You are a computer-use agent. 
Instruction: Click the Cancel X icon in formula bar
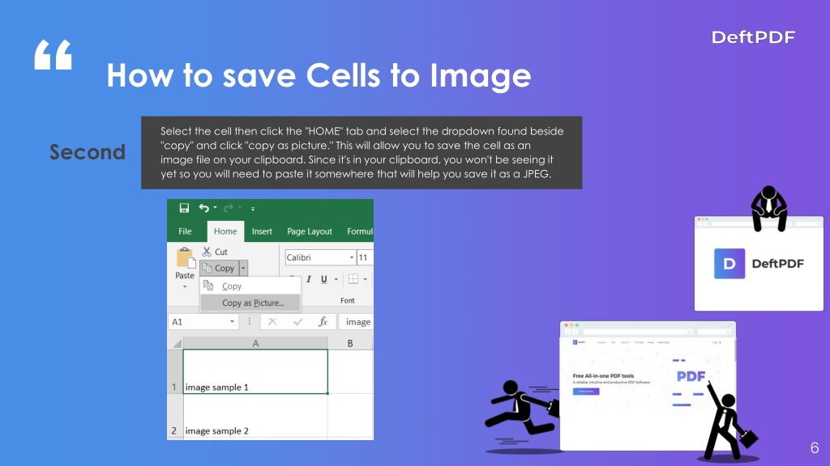point(272,322)
